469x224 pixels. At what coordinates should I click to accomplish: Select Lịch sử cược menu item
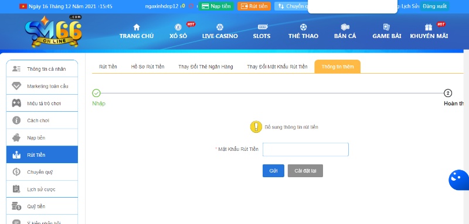(x=42, y=189)
